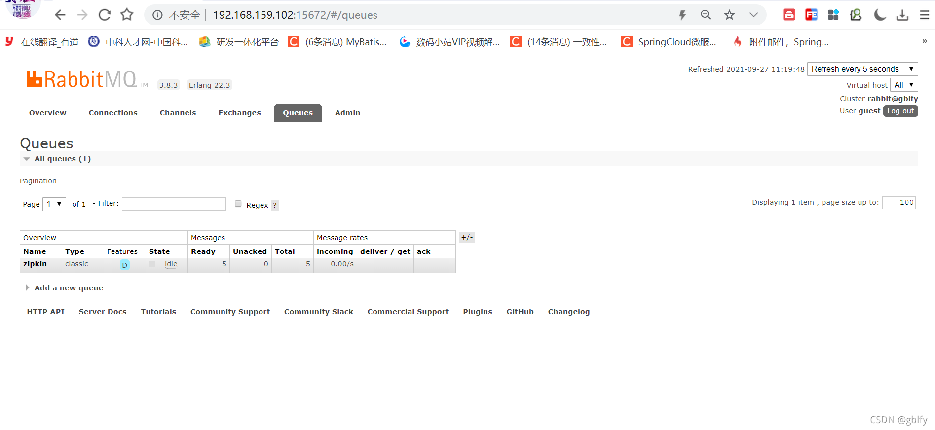Image resolution: width=935 pixels, height=430 pixels.
Task: Toggle night mode moon icon
Action: pyautogui.click(x=880, y=15)
